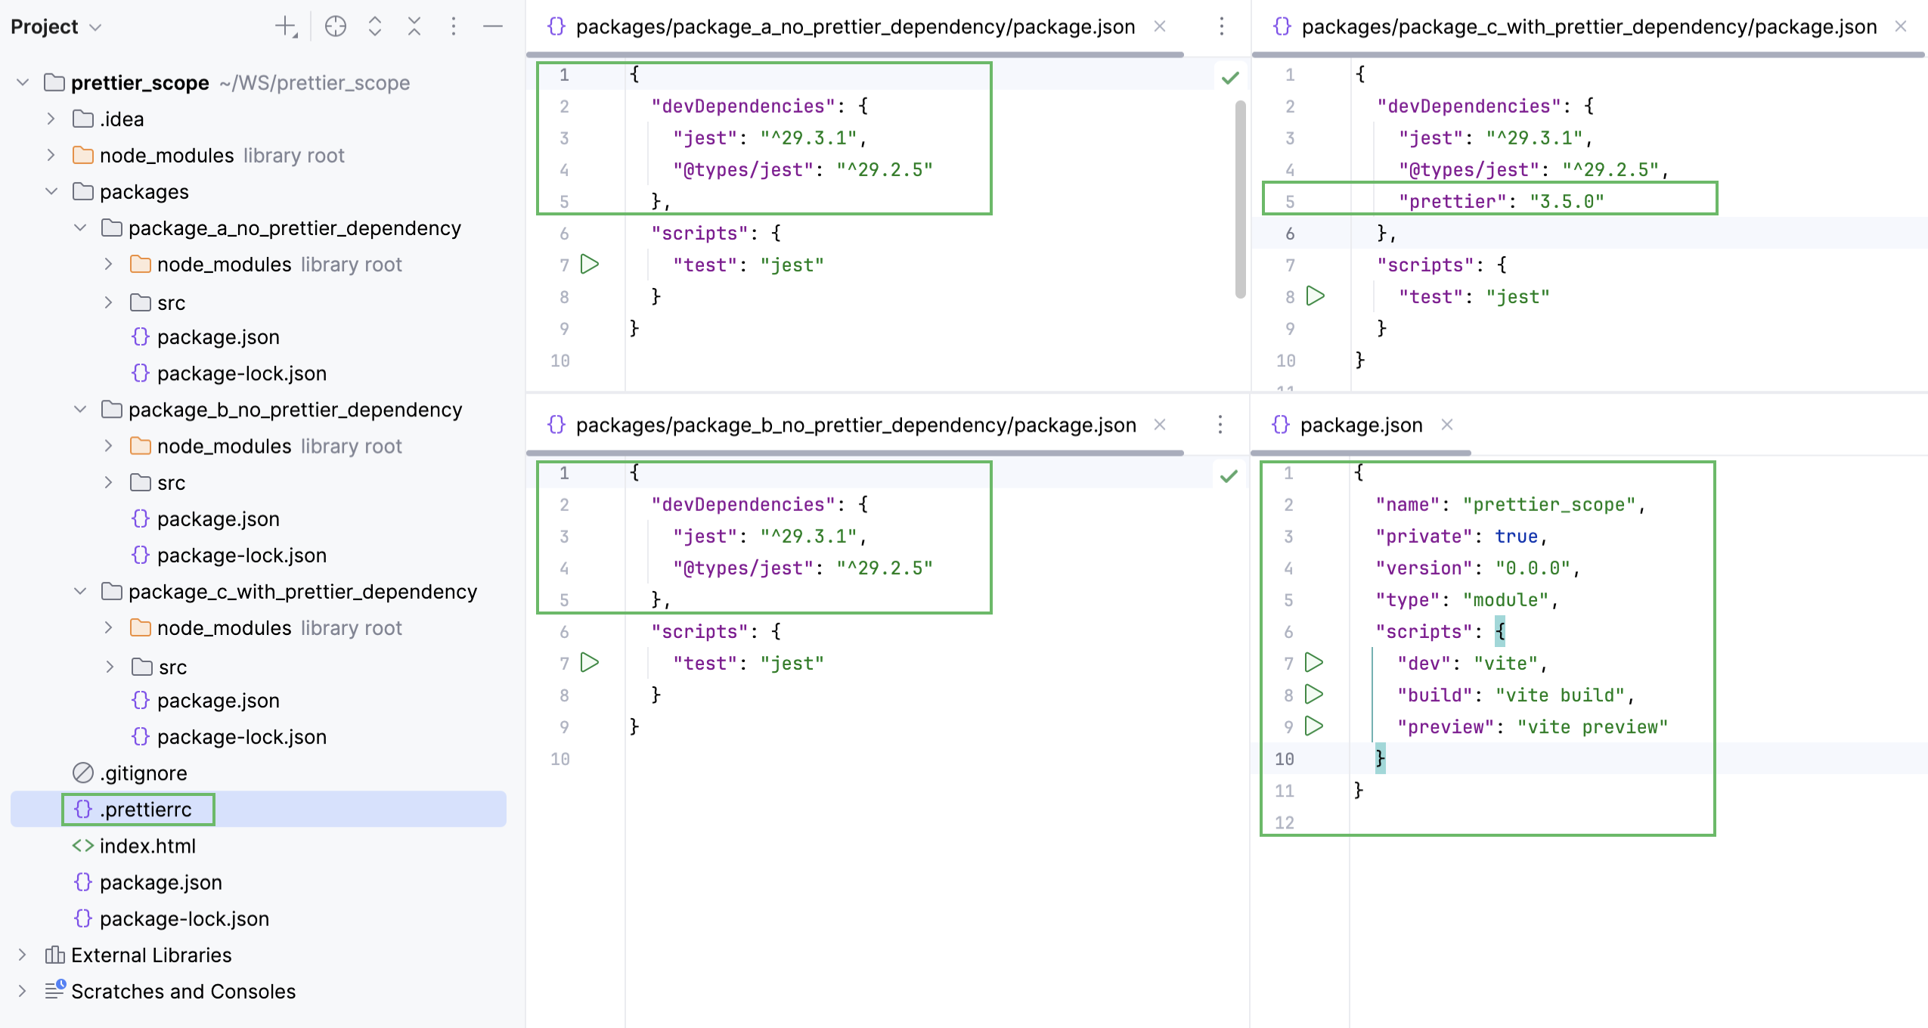Collapse the package_b_no_prettier_dependency folder
This screenshot has width=1928, height=1028.
(x=81, y=409)
